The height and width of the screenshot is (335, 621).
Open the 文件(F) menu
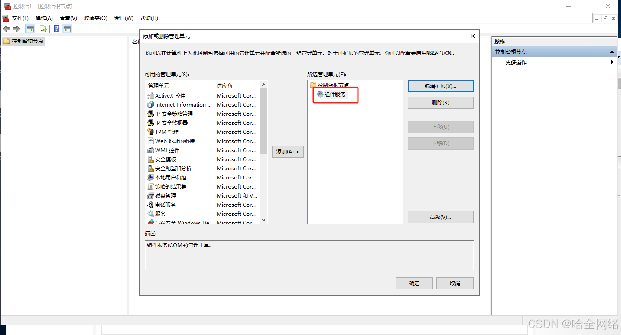pos(20,18)
